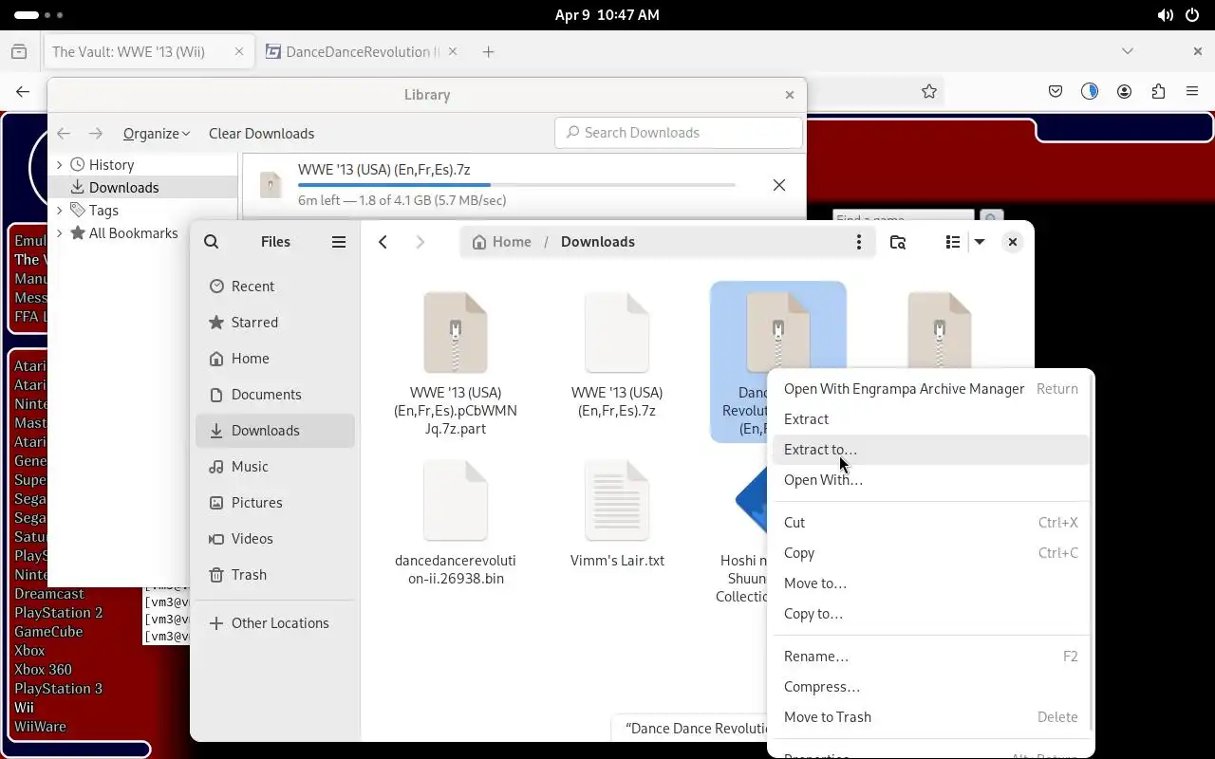Open WiiWare link on webpage
Image resolution: width=1215 pixels, height=759 pixels.
(41, 727)
